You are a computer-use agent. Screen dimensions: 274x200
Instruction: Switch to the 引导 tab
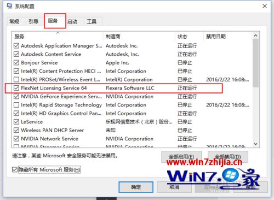33,21
